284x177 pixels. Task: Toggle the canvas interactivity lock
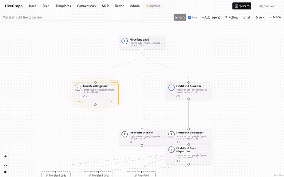(x=6, y=171)
